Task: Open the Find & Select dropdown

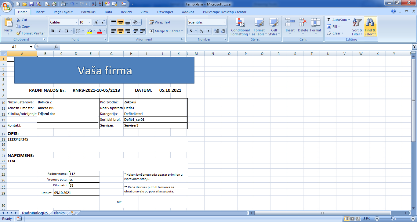Action: 370,27
